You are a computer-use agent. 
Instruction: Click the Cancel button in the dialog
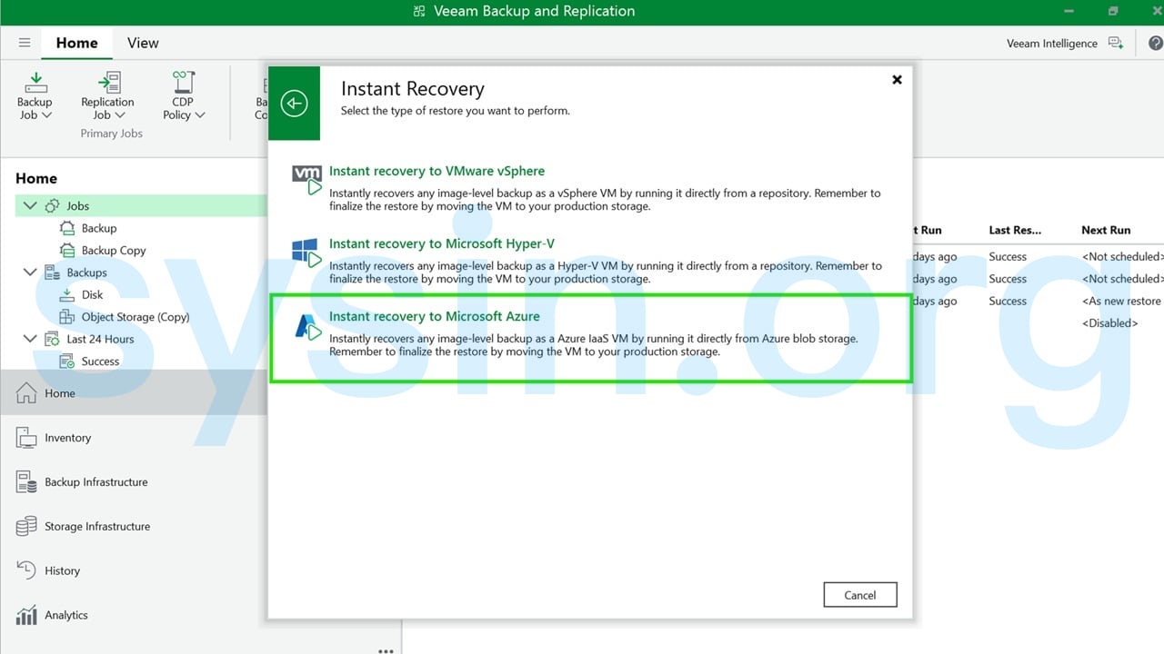point(859,594)
